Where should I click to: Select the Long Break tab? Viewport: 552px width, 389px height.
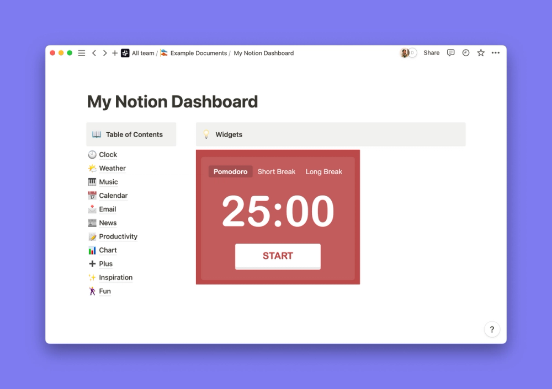[x=324, y=171]
